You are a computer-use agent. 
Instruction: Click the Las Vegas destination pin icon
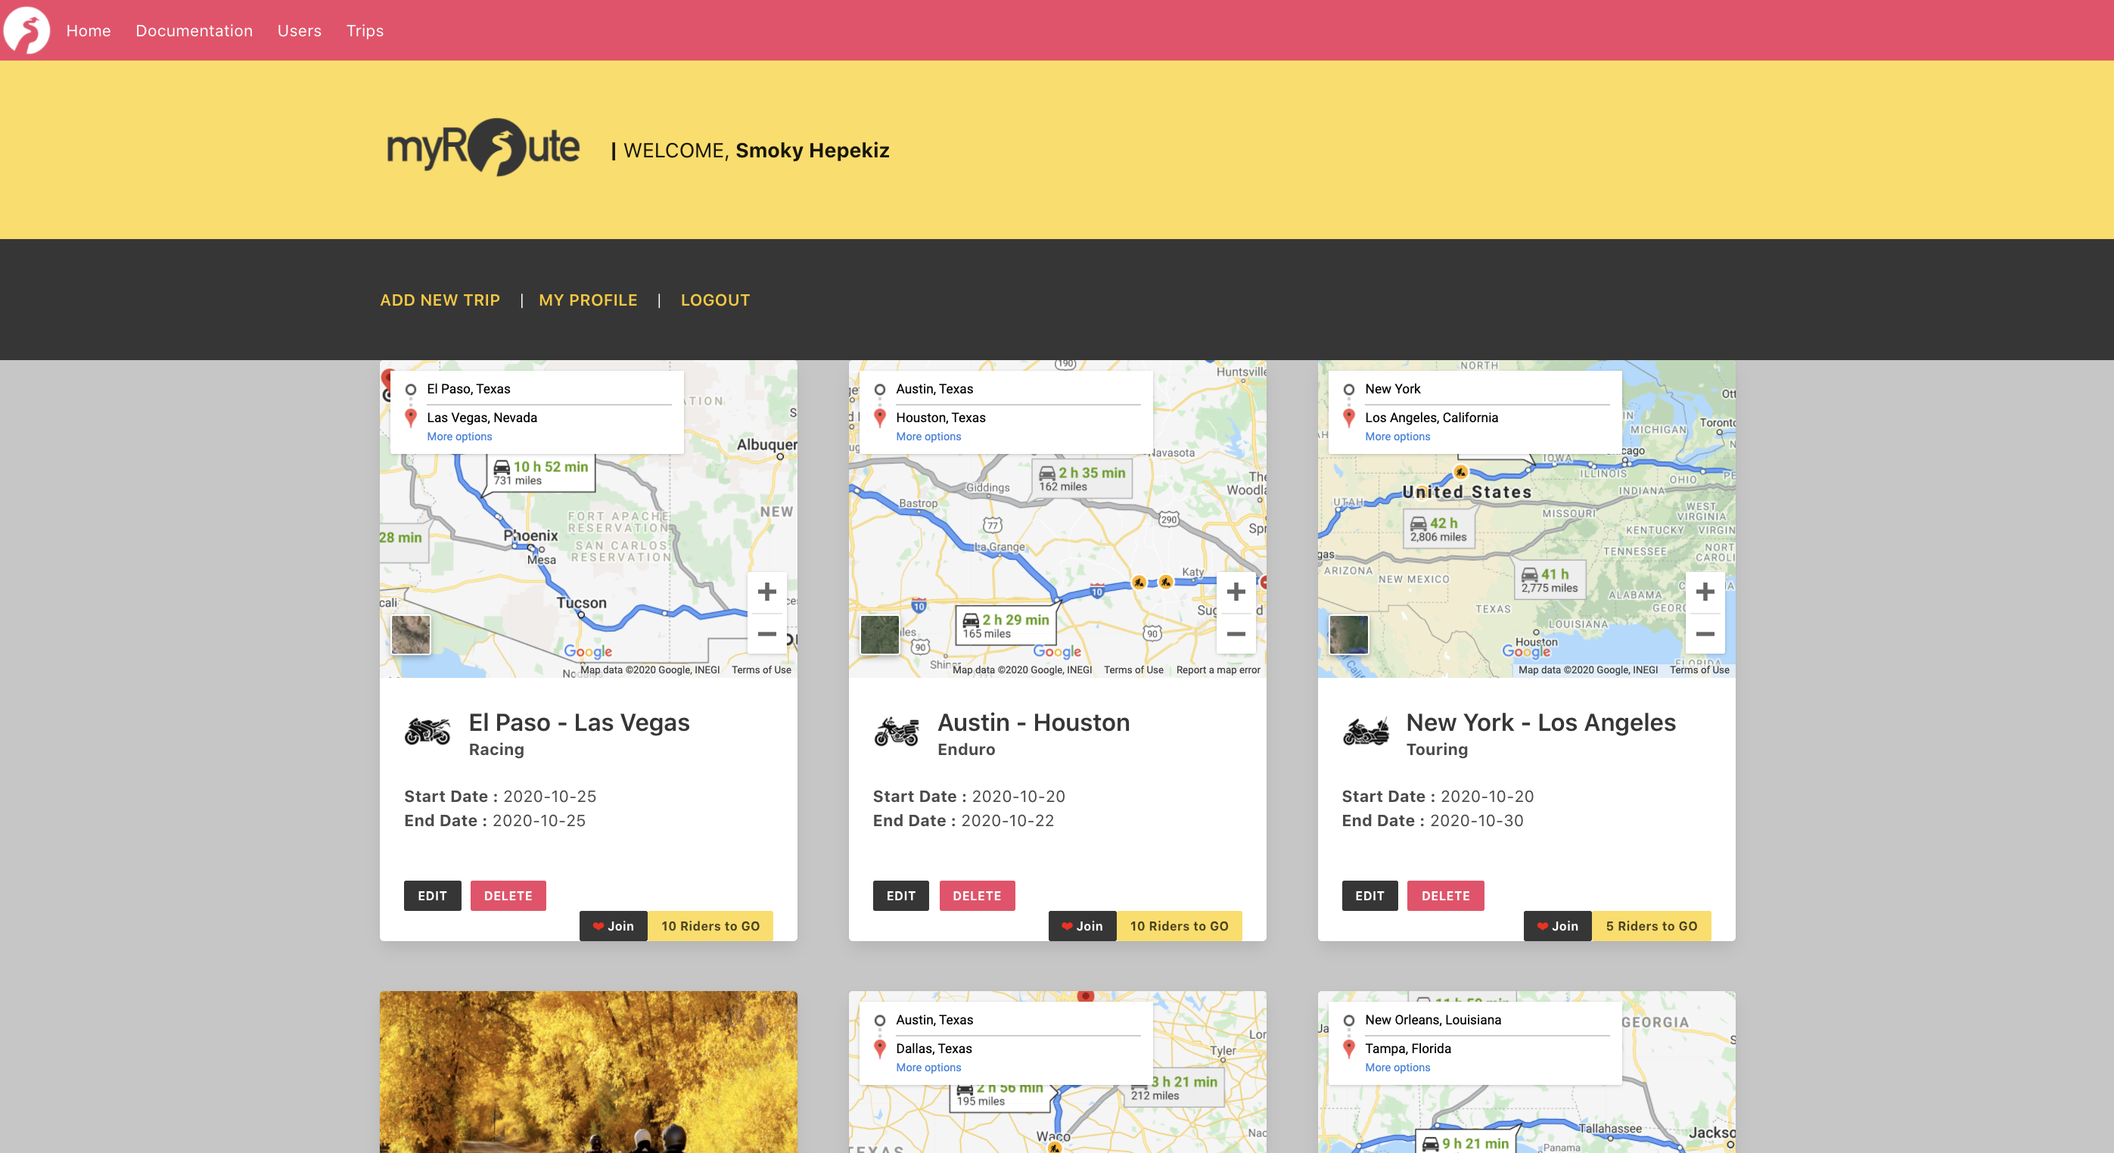coord(411,418)
